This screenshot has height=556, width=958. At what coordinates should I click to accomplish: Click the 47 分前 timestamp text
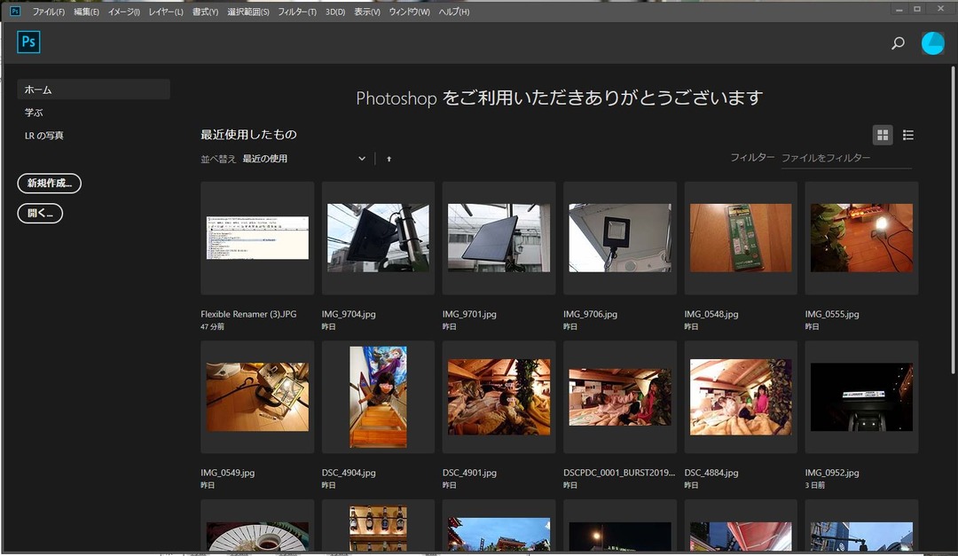[212, 327]
